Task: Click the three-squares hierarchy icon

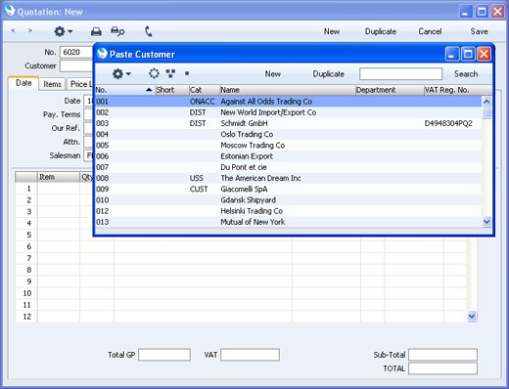Action: 170,73
